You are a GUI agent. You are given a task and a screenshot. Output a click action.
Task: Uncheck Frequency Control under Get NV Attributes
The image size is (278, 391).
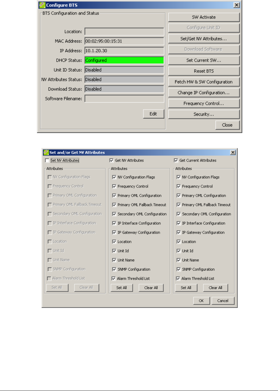coord(114,187)
